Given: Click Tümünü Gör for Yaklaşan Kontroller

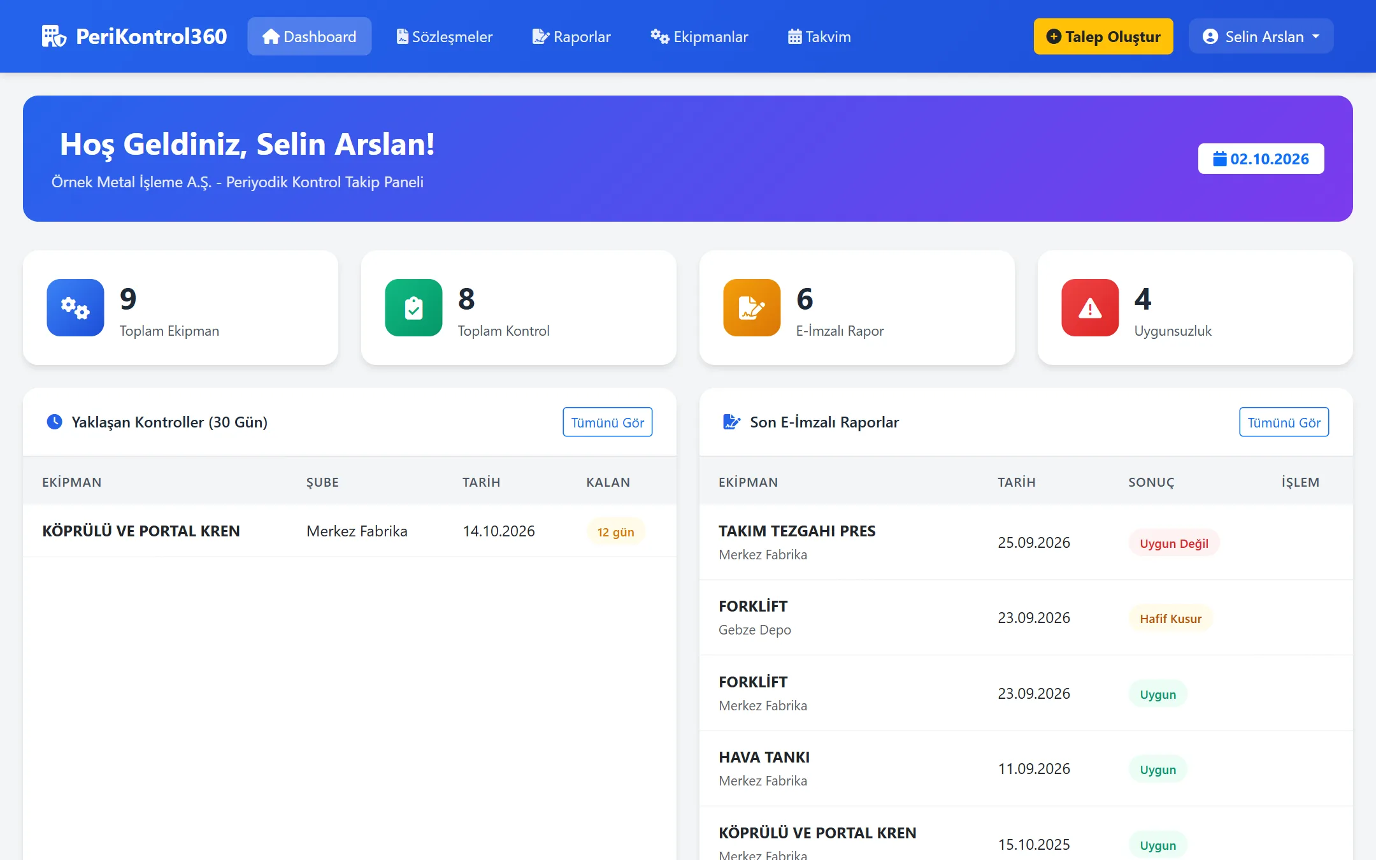Looking at the screenshot, I should click(607, 422).
